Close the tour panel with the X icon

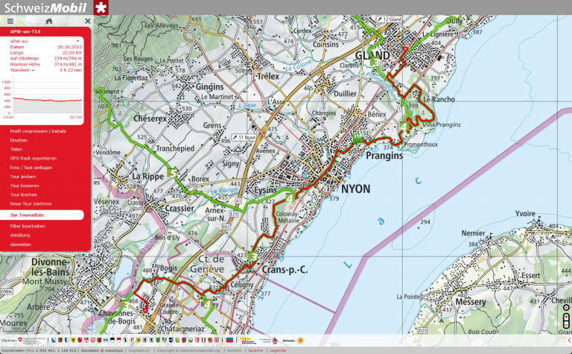[87, 22]
